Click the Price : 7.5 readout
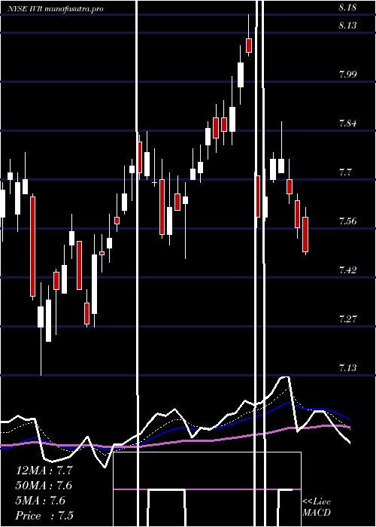 44,516
